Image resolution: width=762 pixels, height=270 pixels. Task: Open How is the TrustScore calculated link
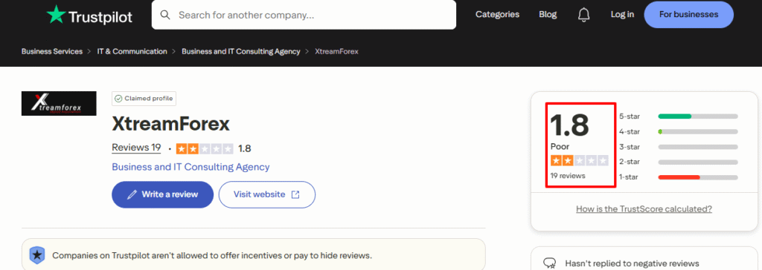644,209
